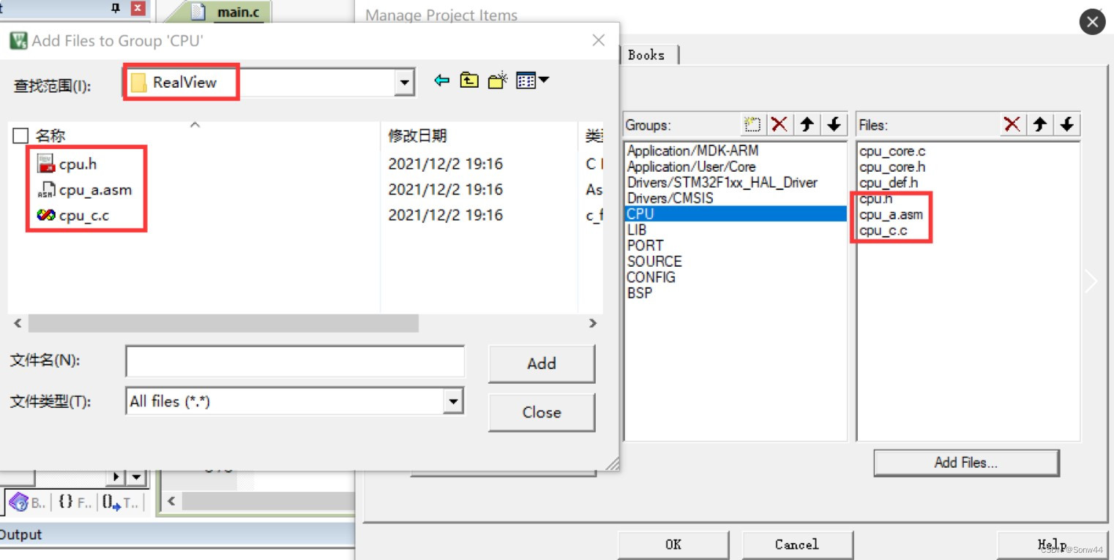Select cpu_core.c in Files list
Image resolution: width=1114 pixels, height=560 pixels.
click(892, 151)
